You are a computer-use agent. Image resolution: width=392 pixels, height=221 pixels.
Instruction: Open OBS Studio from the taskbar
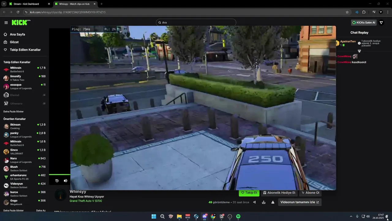coord(230,216)
